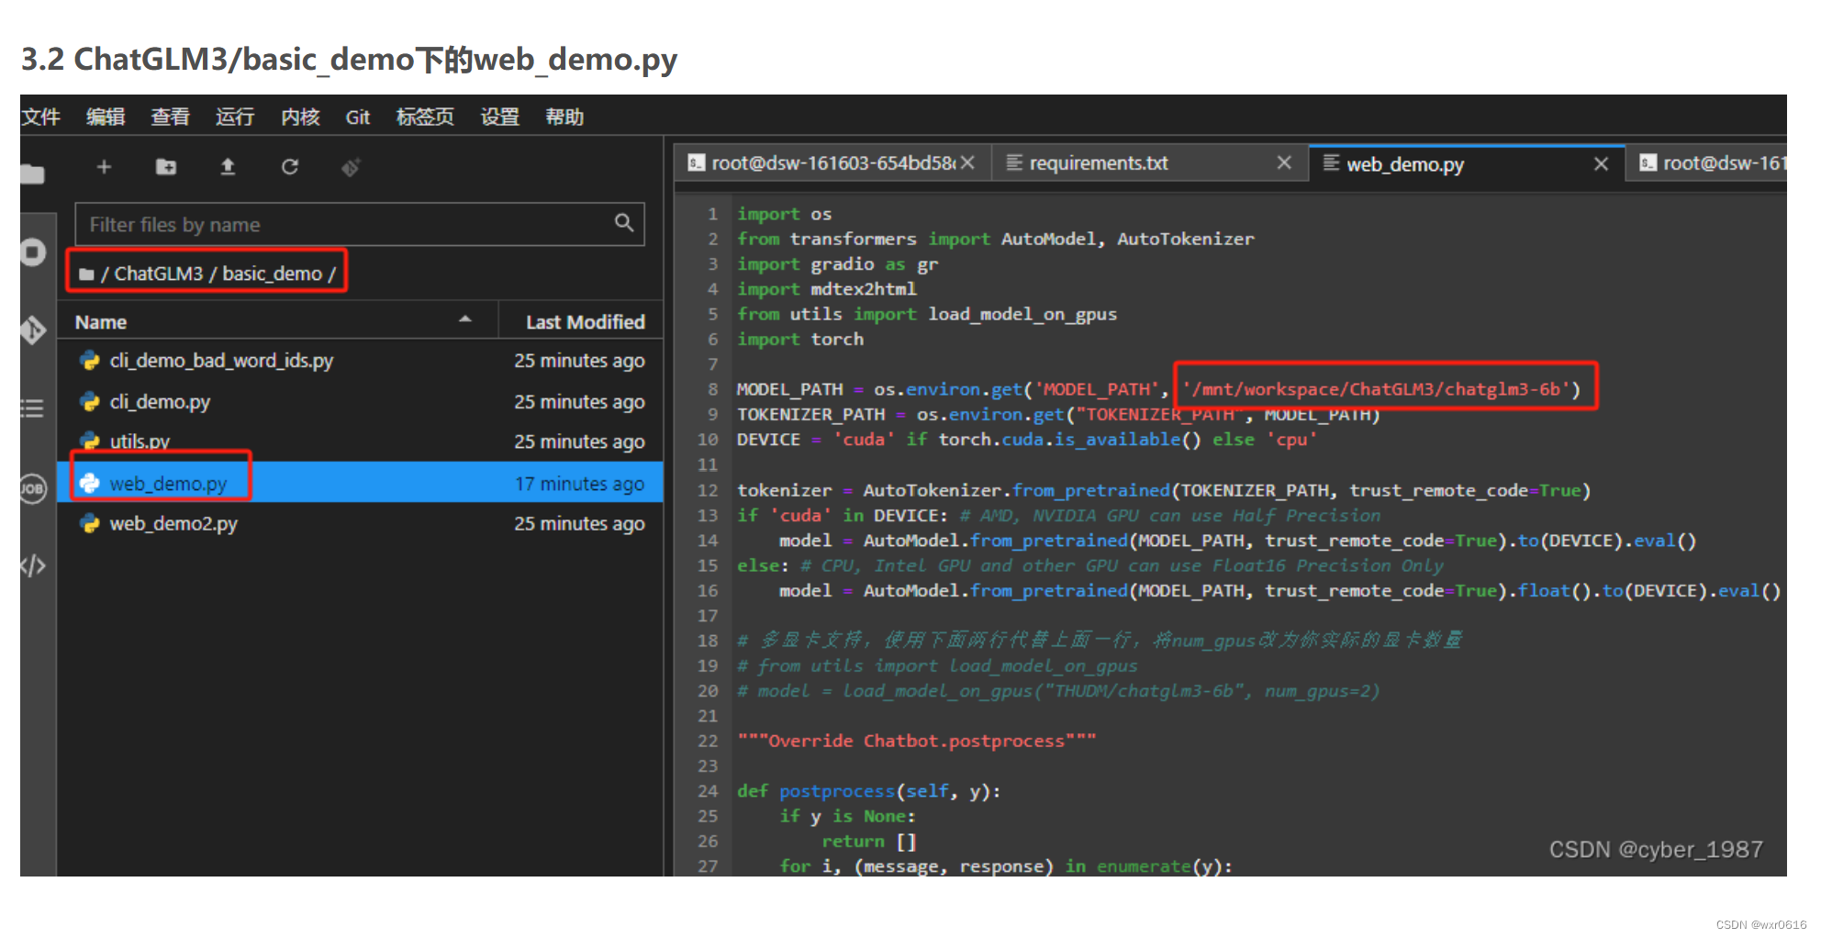This screenshot has height=938, width=1821.
Task: Click tokenizer assignment on line 12
Action: point(1164,490)
